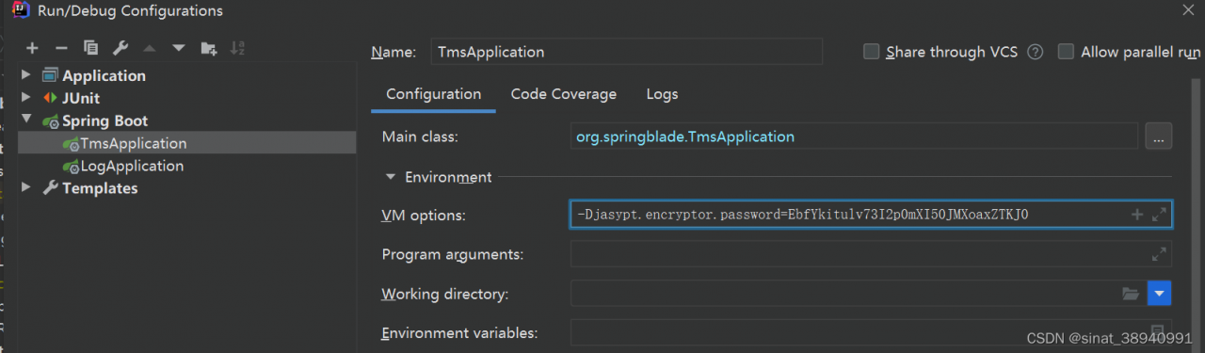Create new folder in configurations toolbar
The height and width of the screenshot is (353, 1205).
(209, 48)
